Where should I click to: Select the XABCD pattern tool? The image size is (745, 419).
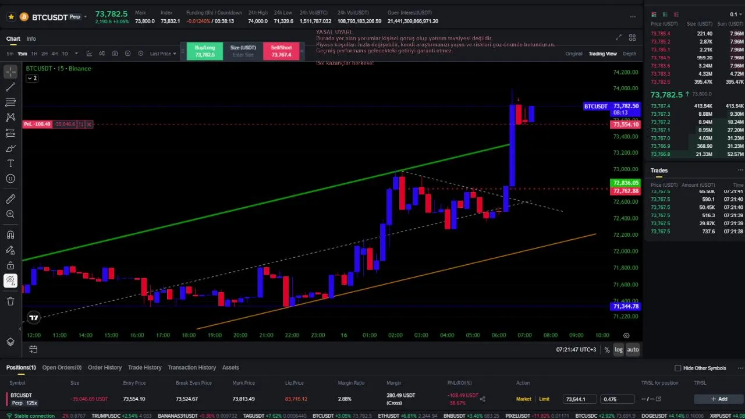pos(10,117)
